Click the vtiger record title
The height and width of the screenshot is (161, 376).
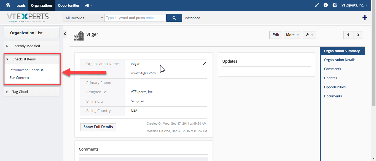tap(92, 34)
